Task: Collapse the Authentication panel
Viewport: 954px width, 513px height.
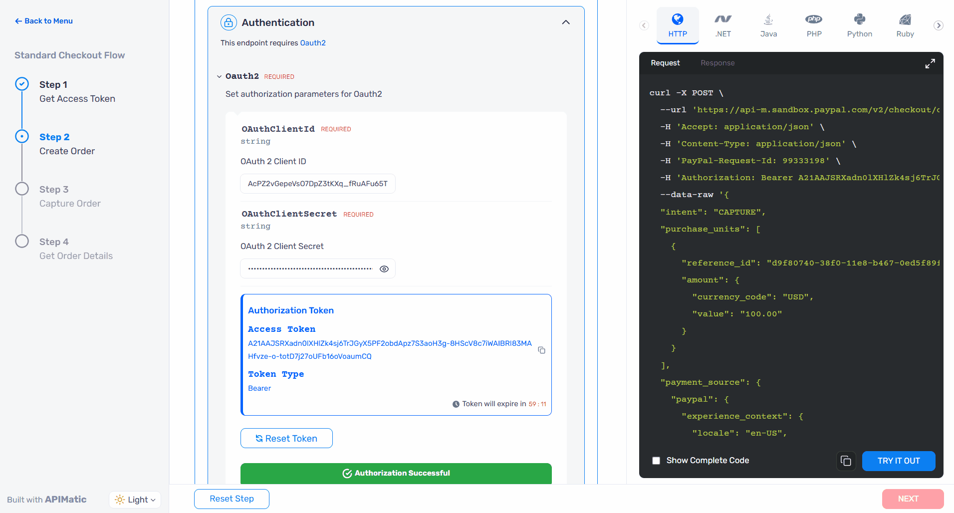Action: (x=566, y=22)
